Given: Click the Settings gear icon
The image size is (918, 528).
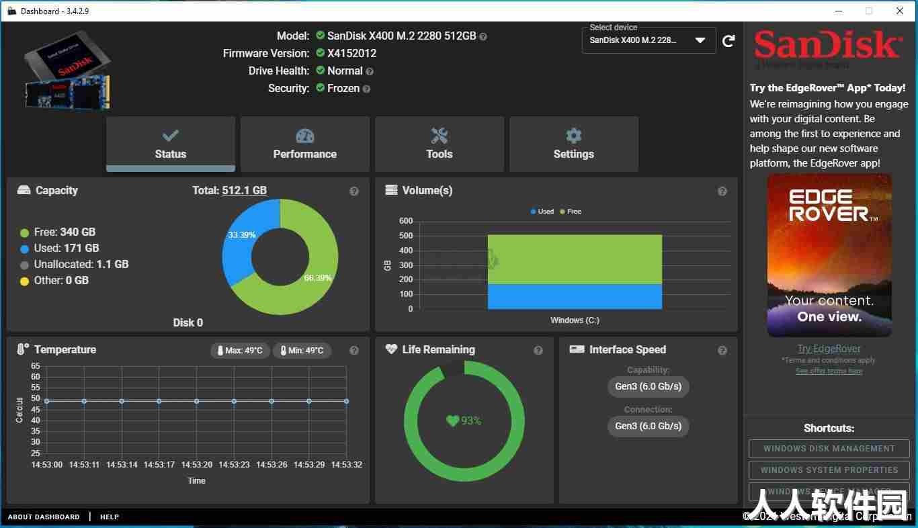Looking at the screenshot, I should coord(574,136).
